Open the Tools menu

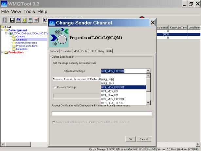pos(29,12)
